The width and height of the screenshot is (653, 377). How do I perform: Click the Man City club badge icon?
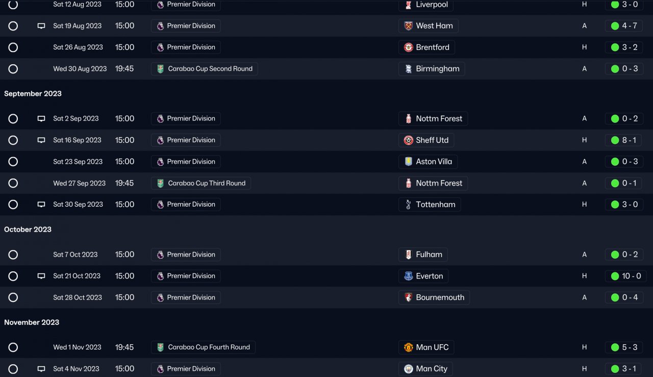[408, 369]
